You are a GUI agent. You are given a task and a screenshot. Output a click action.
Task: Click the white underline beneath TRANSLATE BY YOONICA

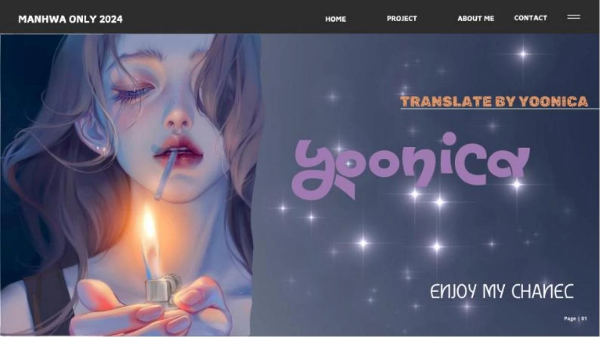[x=500, y=109]
